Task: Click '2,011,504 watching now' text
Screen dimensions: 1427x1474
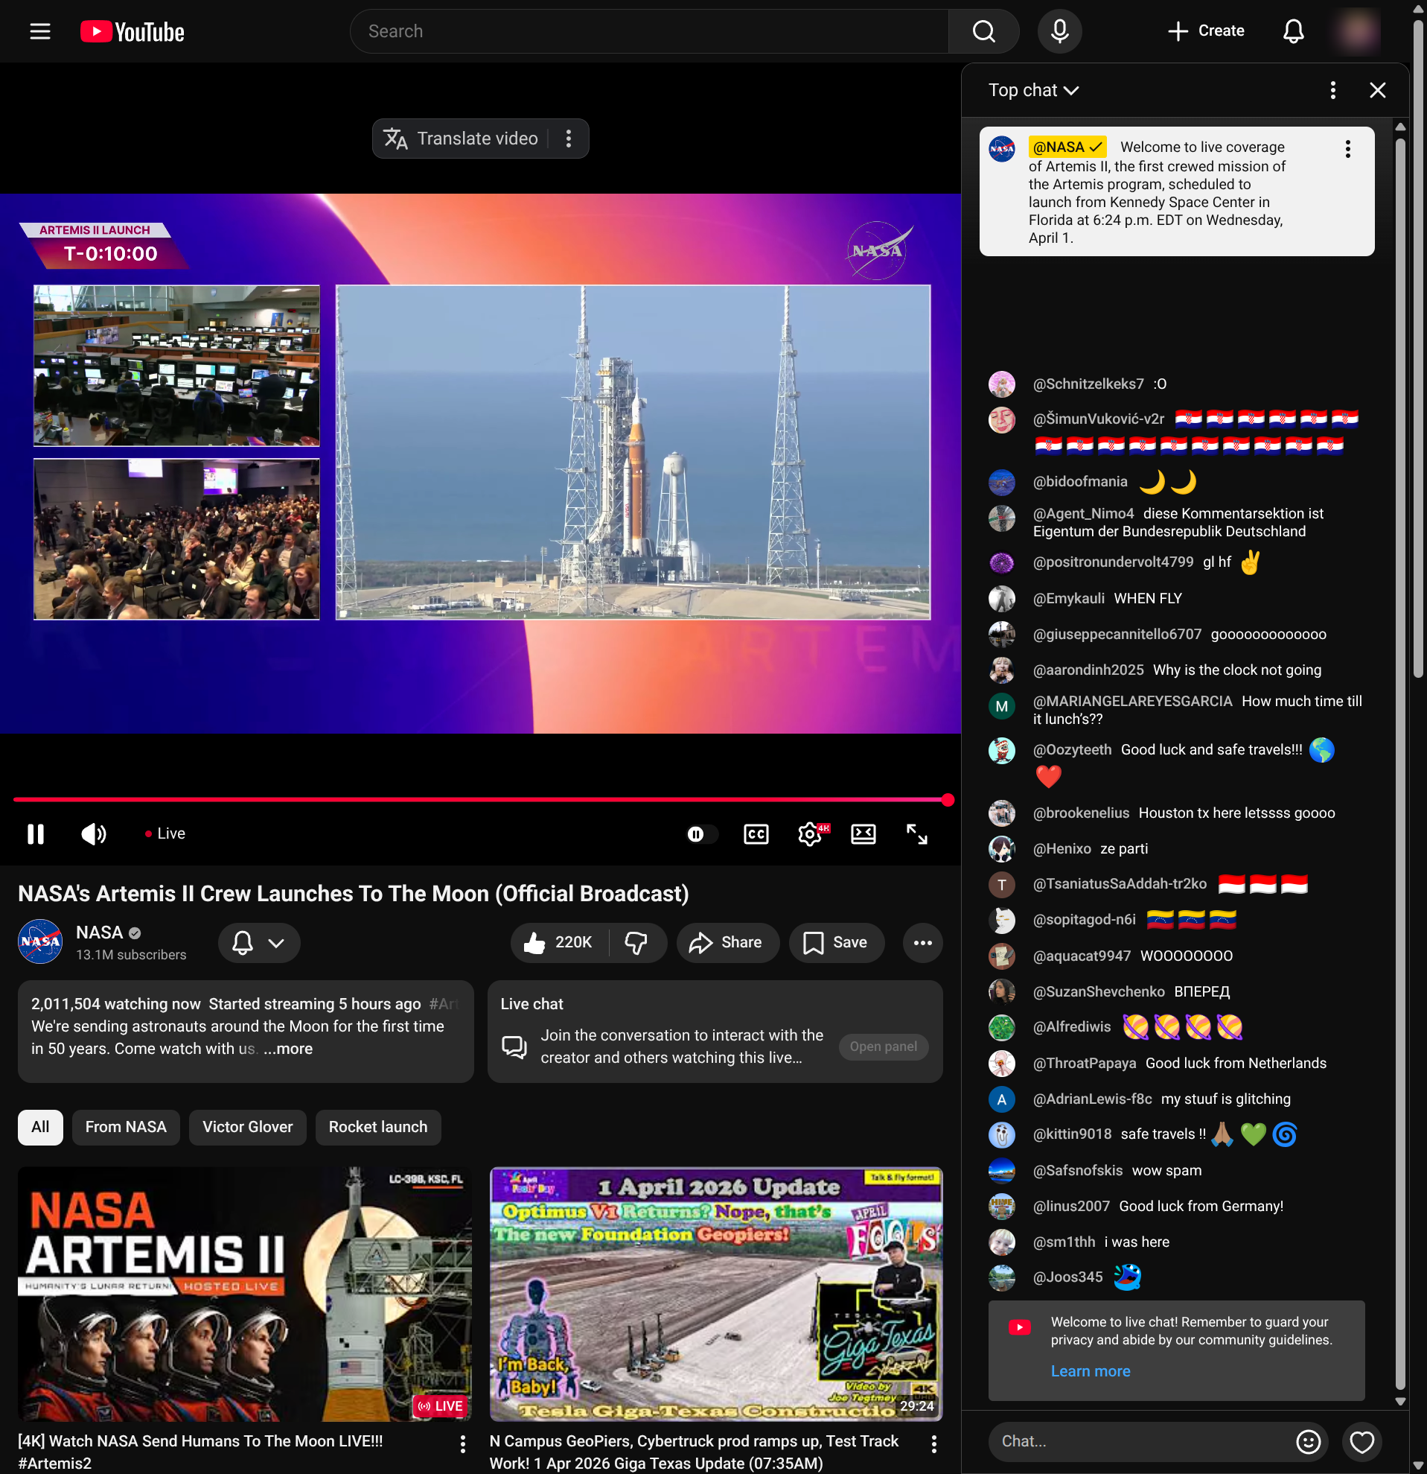Action: [x=115, y=1004]
